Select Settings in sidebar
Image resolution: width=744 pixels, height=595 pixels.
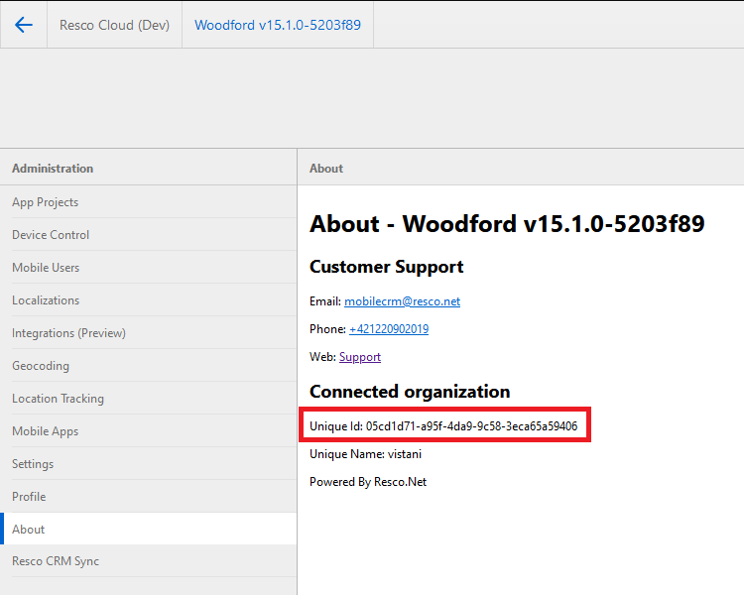[33, 464]
